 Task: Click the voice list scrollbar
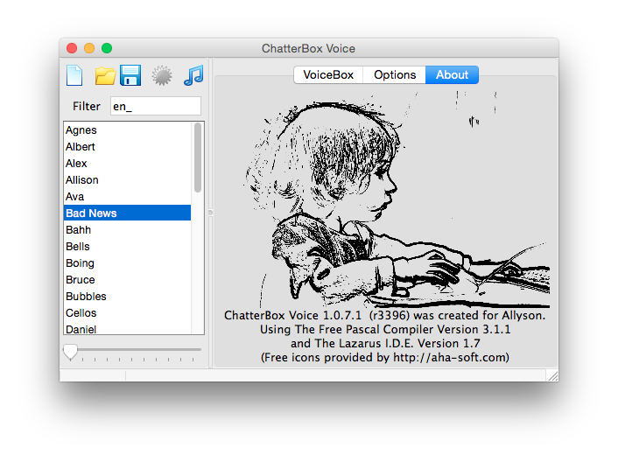(198, 157)
